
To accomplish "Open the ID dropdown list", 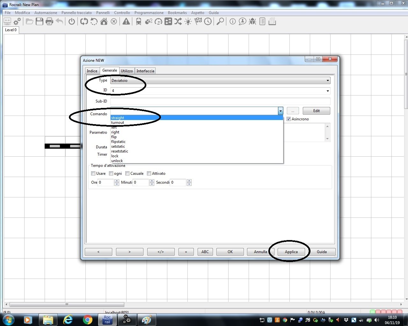I will 327,91.
